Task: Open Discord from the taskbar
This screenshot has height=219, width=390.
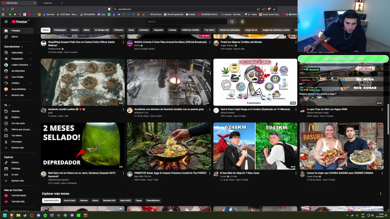Action: (38, 215)
